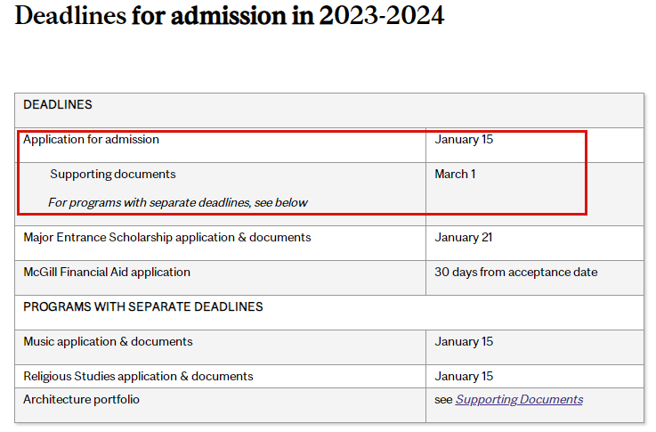This screenshot has width=656, height=432.
Task: Select the 30 days from acceptance date text
Action: pos(515,273)
